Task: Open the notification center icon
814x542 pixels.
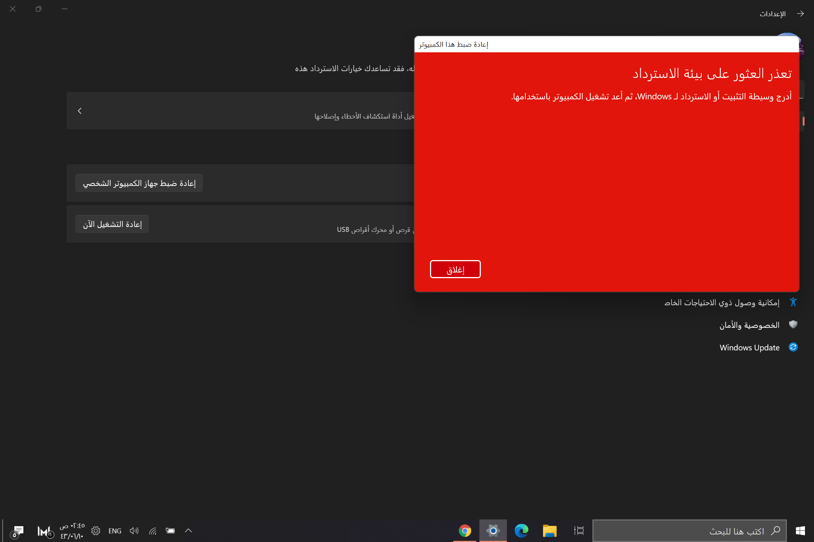Action: click(x=18, y=531)
